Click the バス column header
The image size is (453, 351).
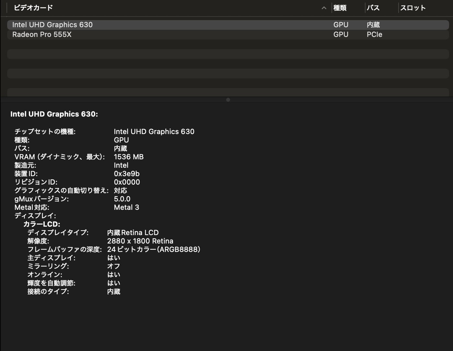click(373, 8)
